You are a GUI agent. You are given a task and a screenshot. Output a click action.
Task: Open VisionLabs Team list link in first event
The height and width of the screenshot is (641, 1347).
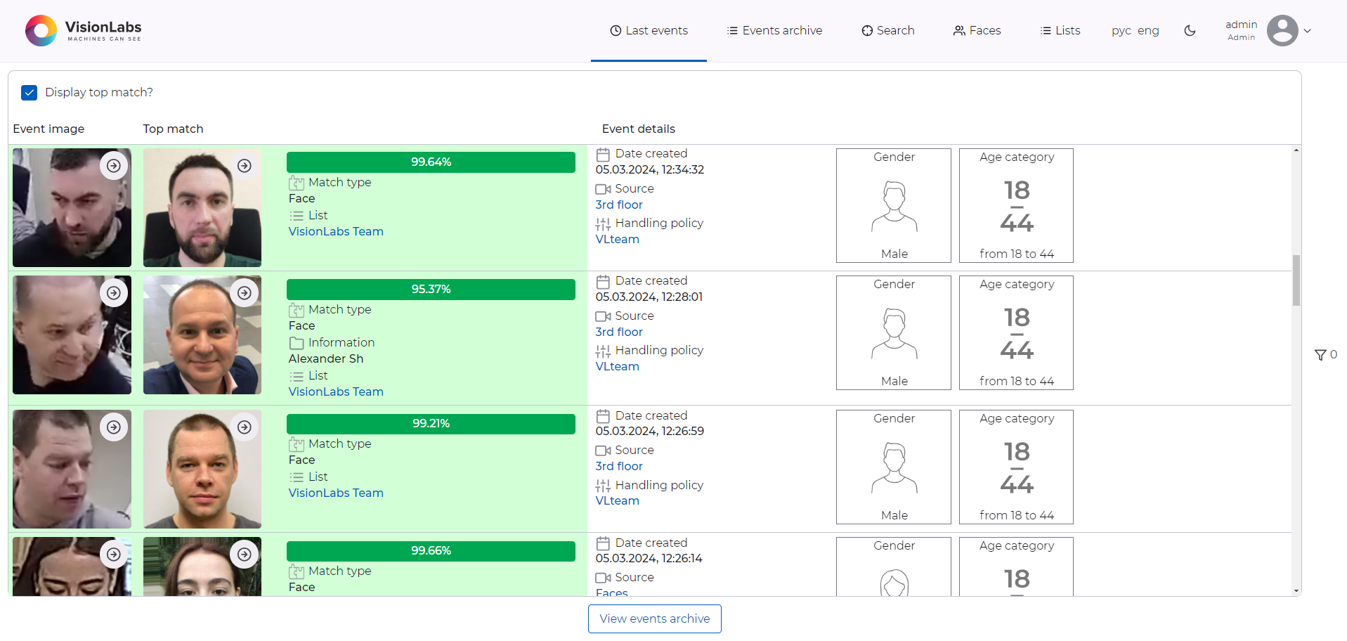tap(336, 231)
